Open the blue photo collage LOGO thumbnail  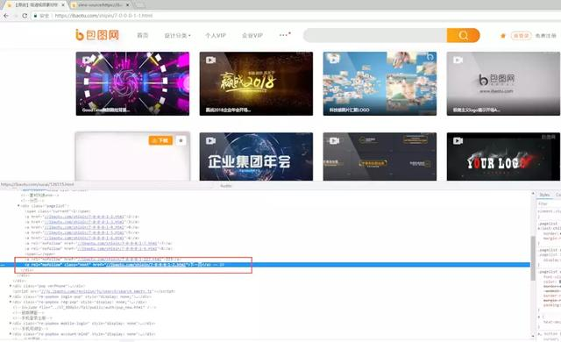[380, 83]
